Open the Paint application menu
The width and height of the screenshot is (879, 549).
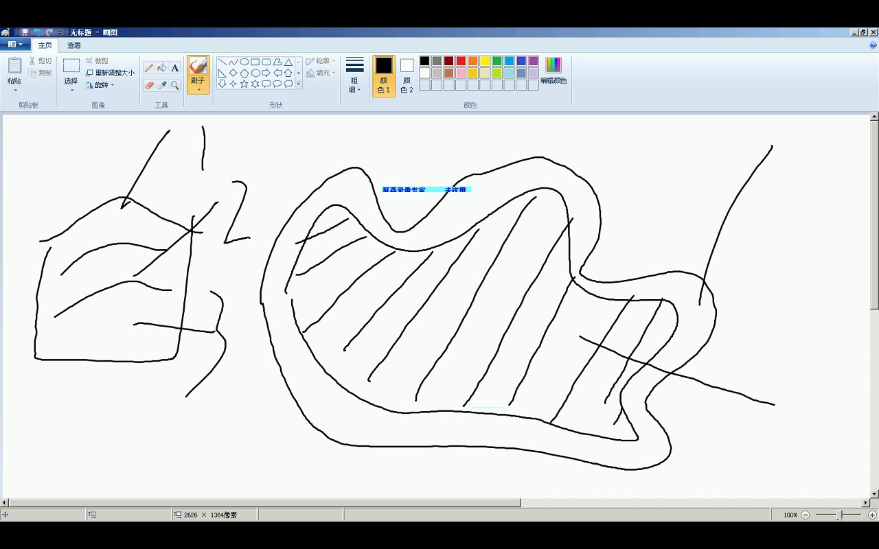click(x=15, y=44)
